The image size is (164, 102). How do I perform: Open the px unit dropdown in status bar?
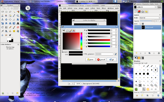(71, 84)
